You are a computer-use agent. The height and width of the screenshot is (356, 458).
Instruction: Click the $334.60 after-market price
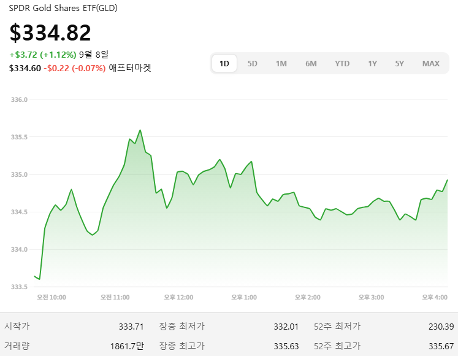click(25, 68)
